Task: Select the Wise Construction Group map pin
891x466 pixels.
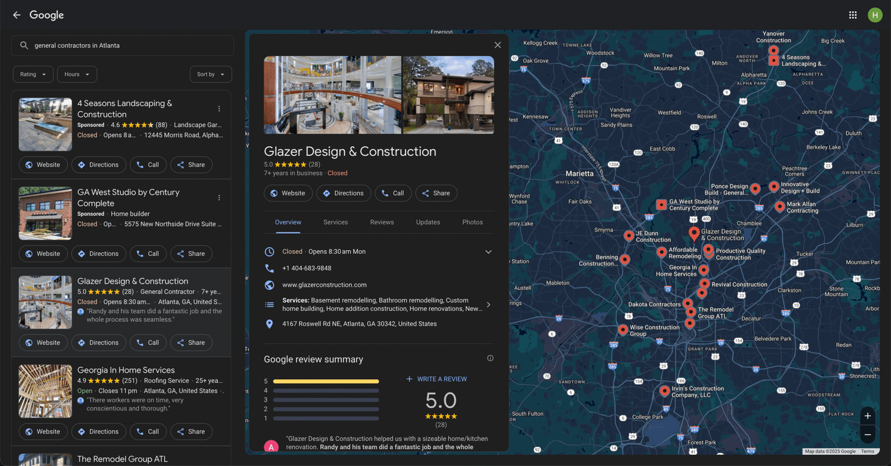Action: (623, 330)
